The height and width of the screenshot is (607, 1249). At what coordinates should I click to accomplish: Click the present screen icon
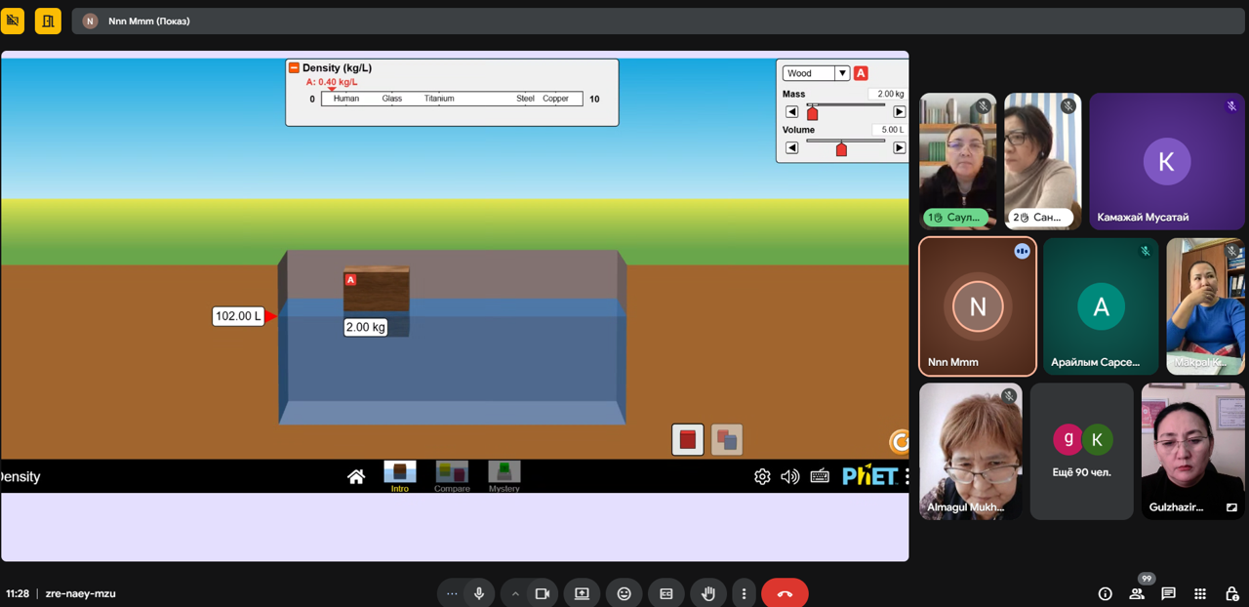[x=582, y=593]
